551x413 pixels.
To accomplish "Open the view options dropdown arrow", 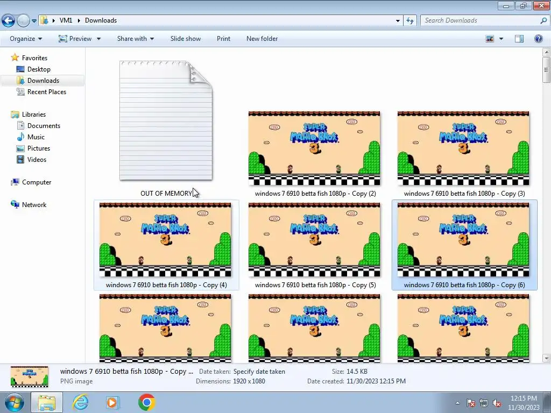I will (501, 39).
